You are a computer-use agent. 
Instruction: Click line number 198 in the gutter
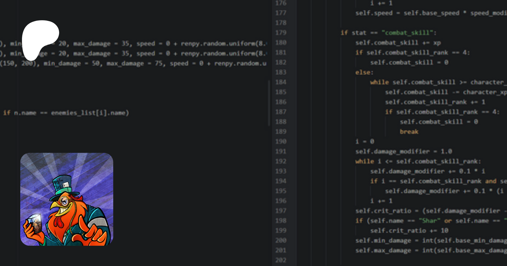click(x=281, y=221)
